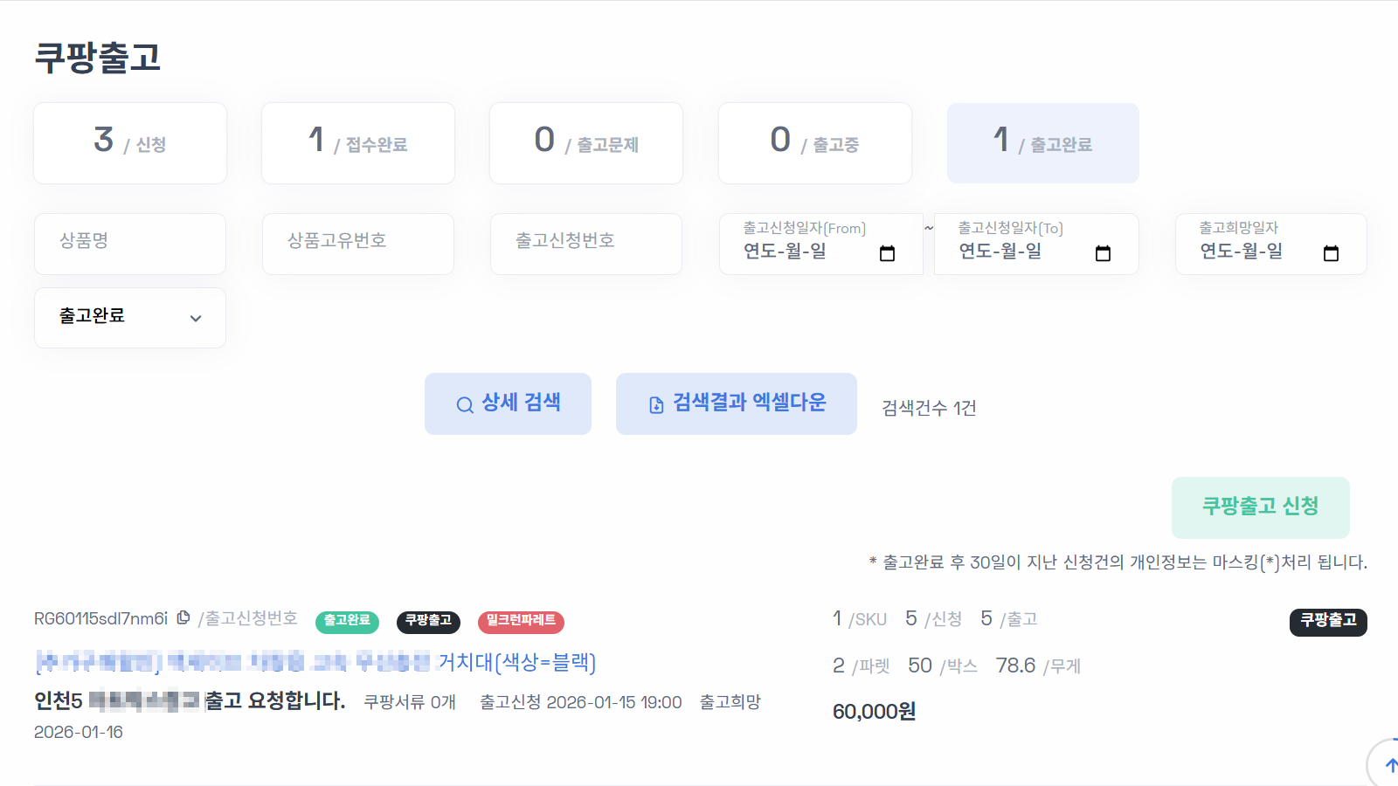Screen dimensions: 1398x786
Task: Click the 상품명 input field
Action: (x=129, y=244)
